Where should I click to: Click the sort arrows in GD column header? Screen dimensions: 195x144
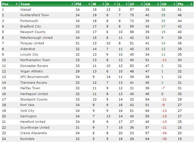tap(174, 4)
